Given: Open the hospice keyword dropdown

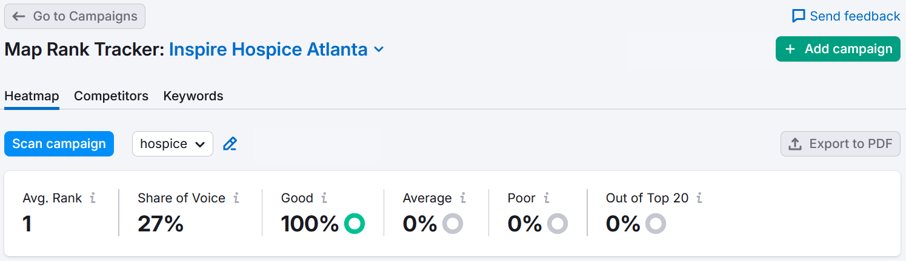Looking at the screenshot, I should click(x=173, y=144).
